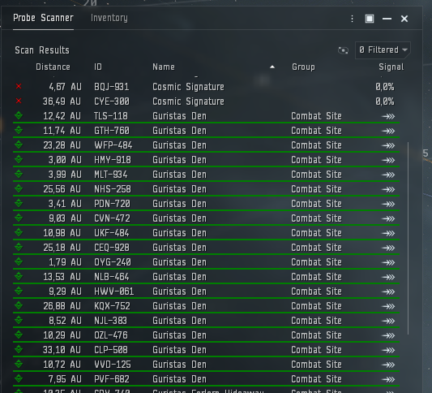The height and width of the screenshot is (393, 432).
Task: Click the green site icon for WFP-484
Action: (19, 145)
